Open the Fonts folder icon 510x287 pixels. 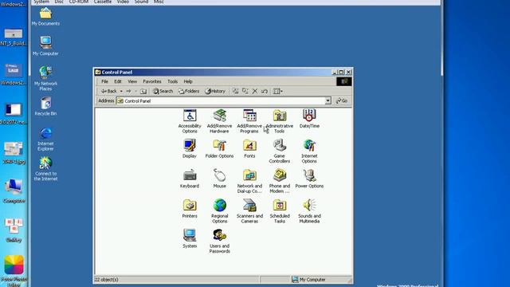249,148
